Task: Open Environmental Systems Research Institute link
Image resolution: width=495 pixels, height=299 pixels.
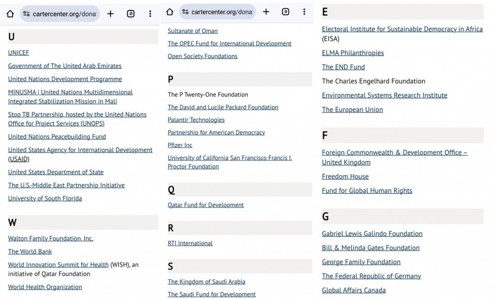Action: [x=384, y=95]
